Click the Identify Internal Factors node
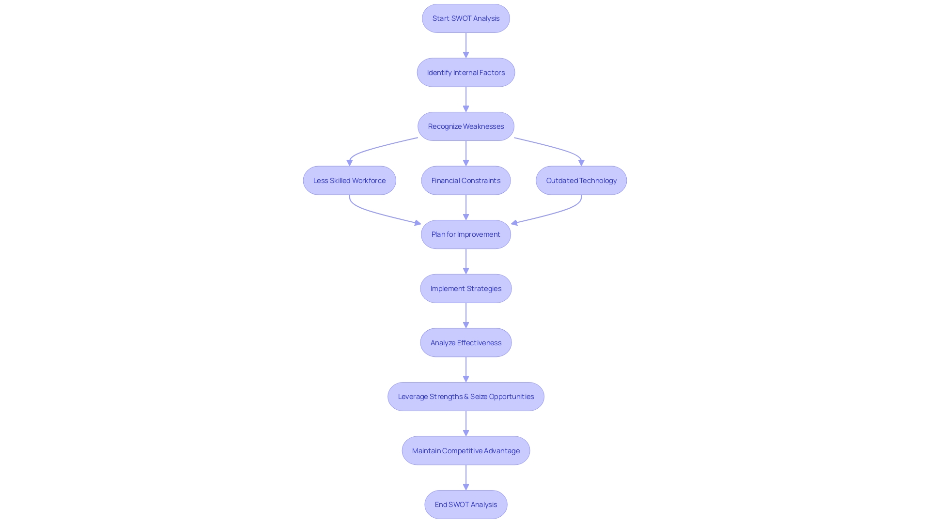Image resolution: width=930 pixels, height=523 pixels. pyautogui.click(x=465, y=72)
